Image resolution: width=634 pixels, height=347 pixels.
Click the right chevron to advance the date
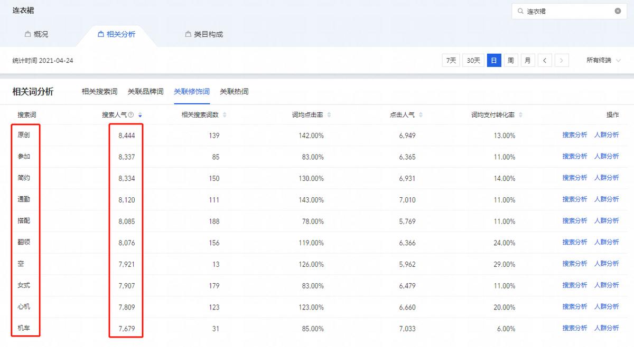coord(561,60)
